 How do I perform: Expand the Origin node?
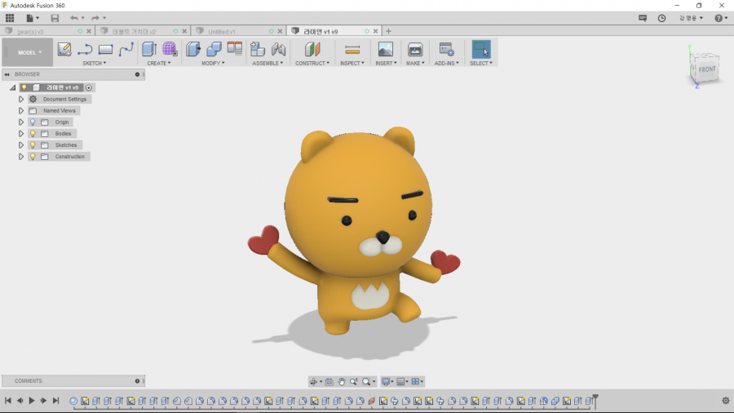(21, 122)
